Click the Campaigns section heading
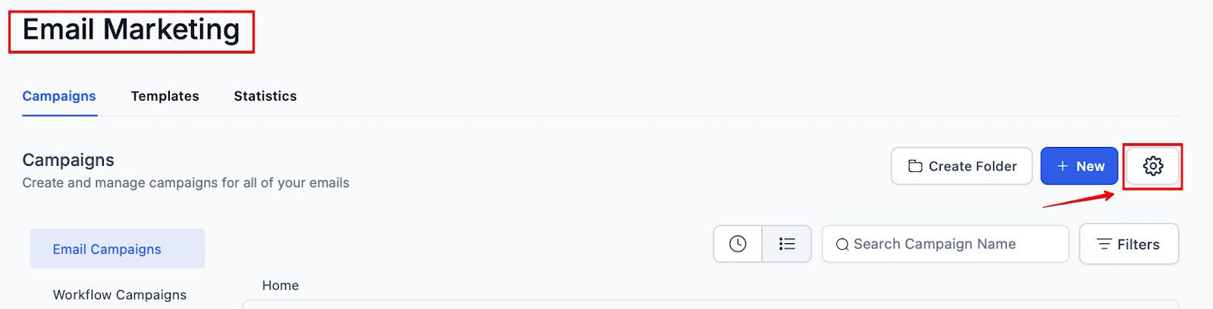Viewport: 1213px width, 309px height. coord(68,160)
